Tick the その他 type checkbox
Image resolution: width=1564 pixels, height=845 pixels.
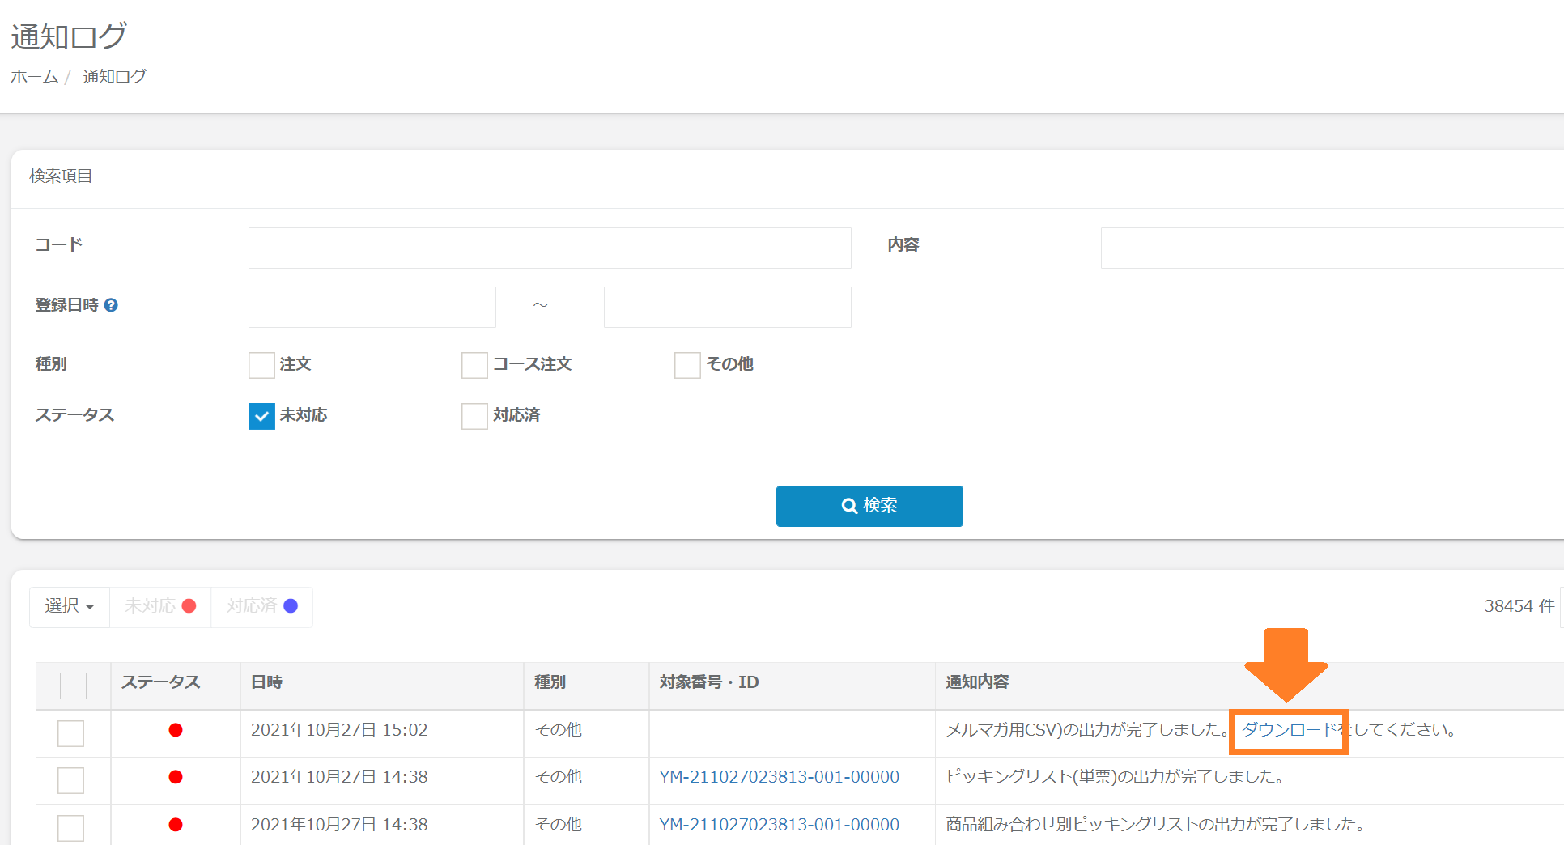point(687,365)
